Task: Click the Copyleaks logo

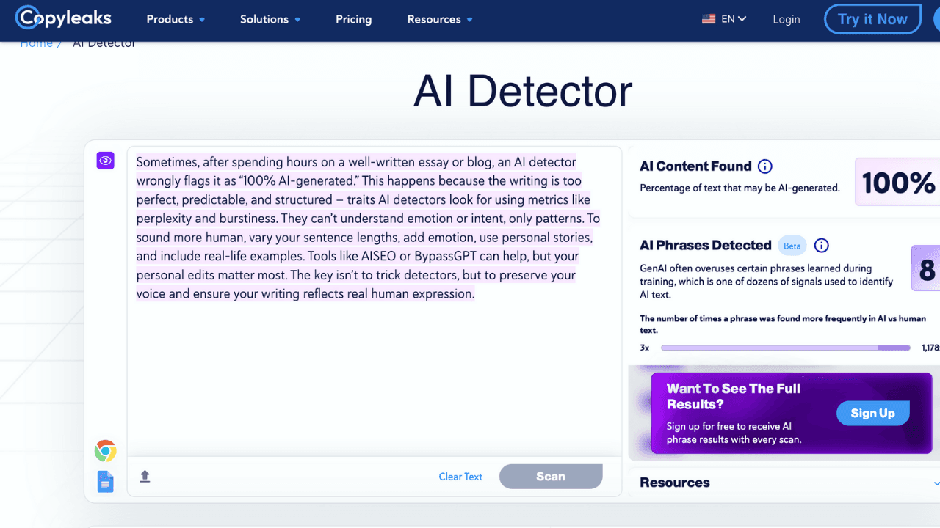Action: pos(64,19)
